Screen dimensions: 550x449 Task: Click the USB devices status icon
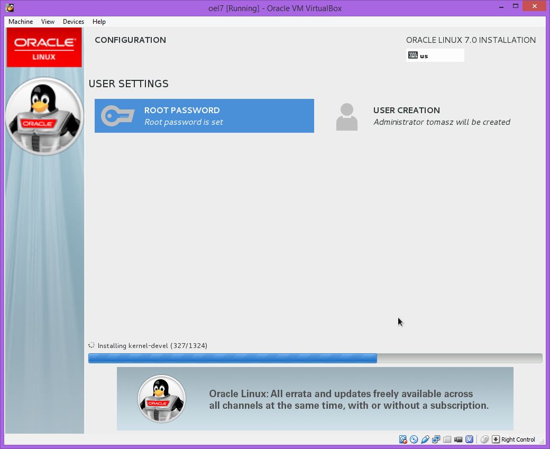click(x=425, y=439)
